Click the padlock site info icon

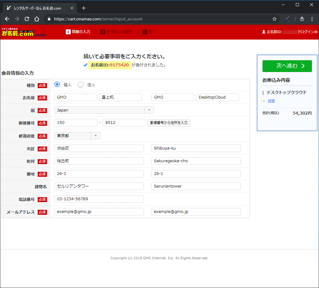point(49,19)
